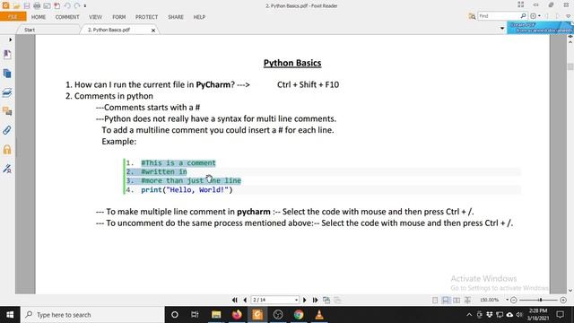Go to next page arrow
This screenshot has width=574, height=323.
(x=305, y=300)
